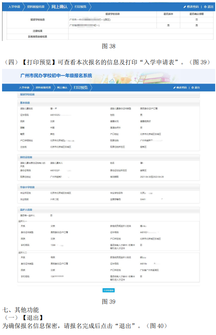Click 监护人二 subsection label
The image size is (216, 335).
[23, 253]
